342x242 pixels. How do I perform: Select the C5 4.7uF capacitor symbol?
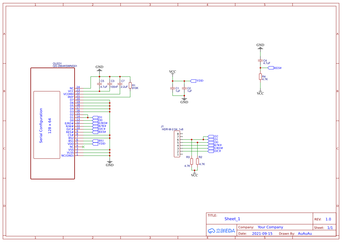[x=99, y=84]
